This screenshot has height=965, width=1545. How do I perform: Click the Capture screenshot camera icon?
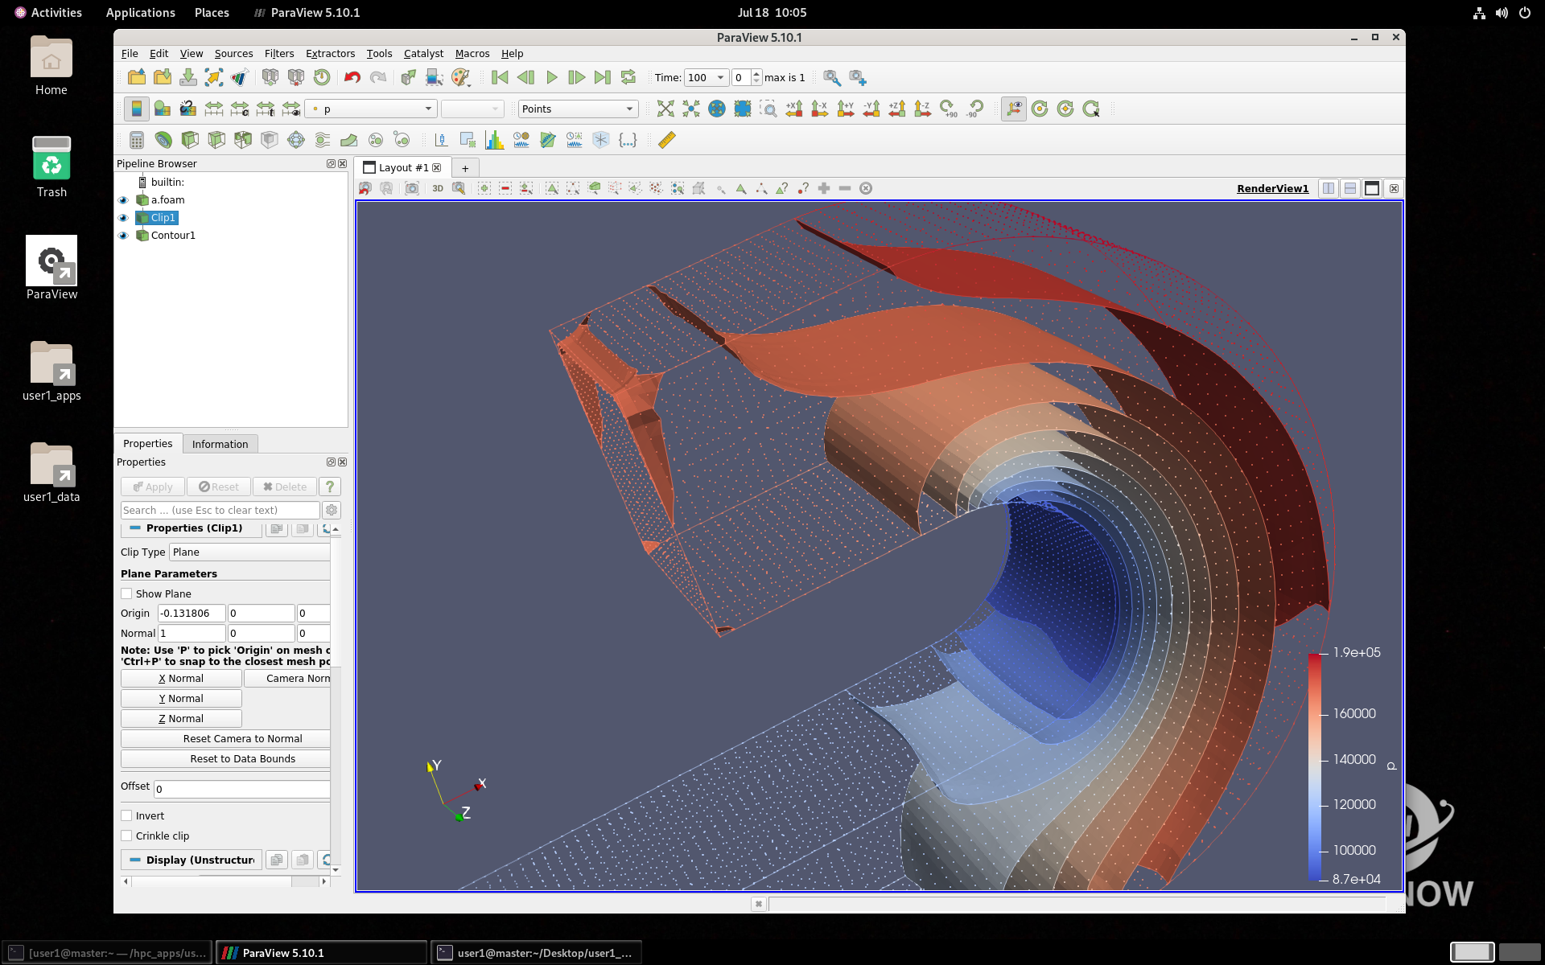click(x=412, y=188)
